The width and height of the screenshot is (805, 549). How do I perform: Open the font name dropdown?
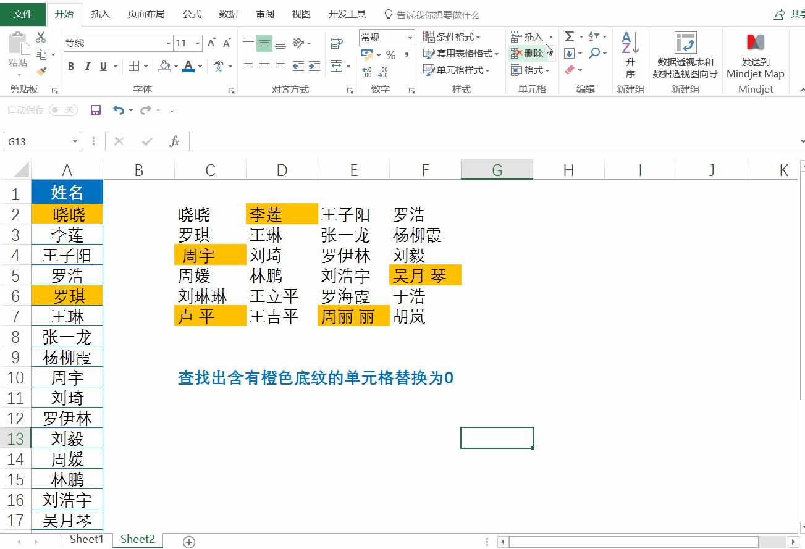tap(167, 43)
